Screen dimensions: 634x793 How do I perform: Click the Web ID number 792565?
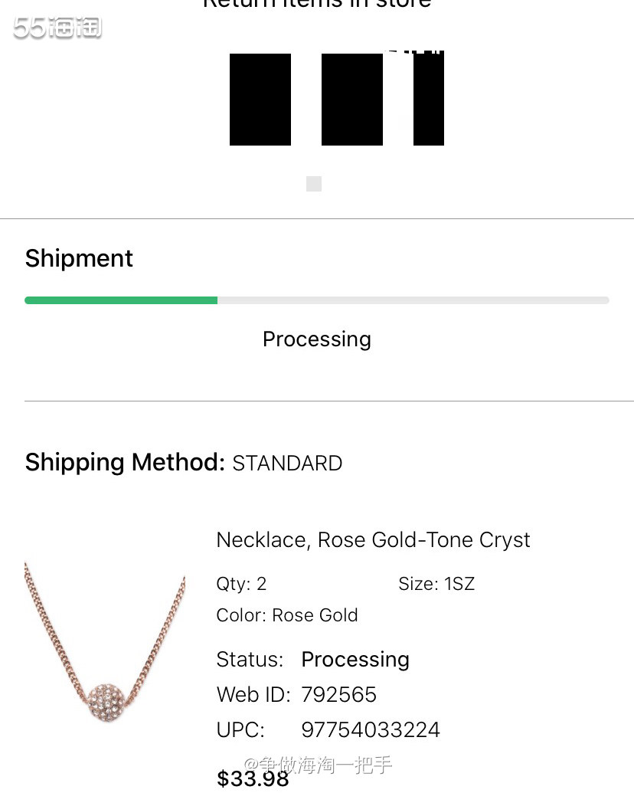pos(338,695)
